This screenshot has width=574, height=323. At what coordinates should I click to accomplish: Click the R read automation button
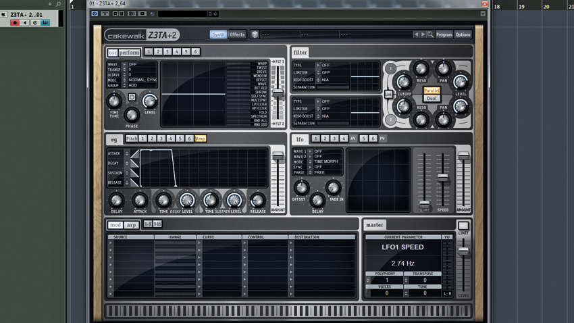115,14
